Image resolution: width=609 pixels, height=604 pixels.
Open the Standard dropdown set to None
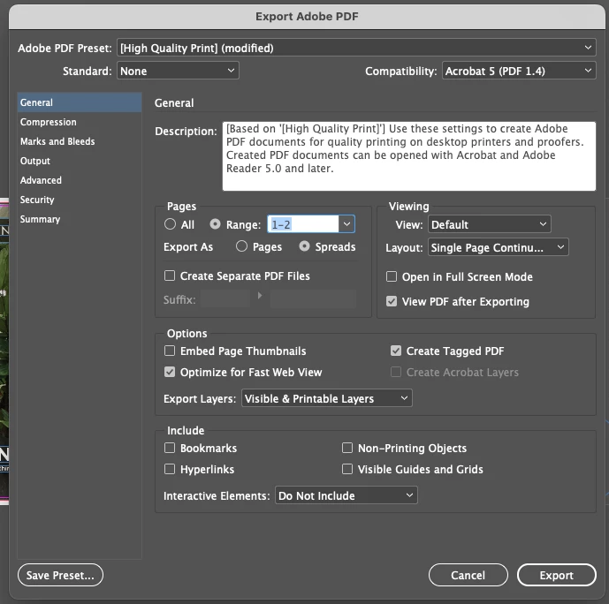tap(178, 71)
